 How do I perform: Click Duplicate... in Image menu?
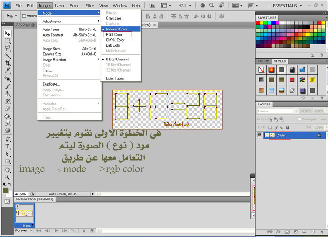[69, 84]
